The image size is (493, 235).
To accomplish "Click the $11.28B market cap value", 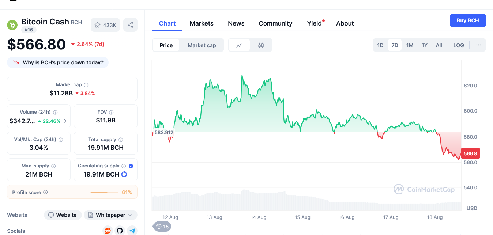I will pyautogui.click(x=61, y=93).
